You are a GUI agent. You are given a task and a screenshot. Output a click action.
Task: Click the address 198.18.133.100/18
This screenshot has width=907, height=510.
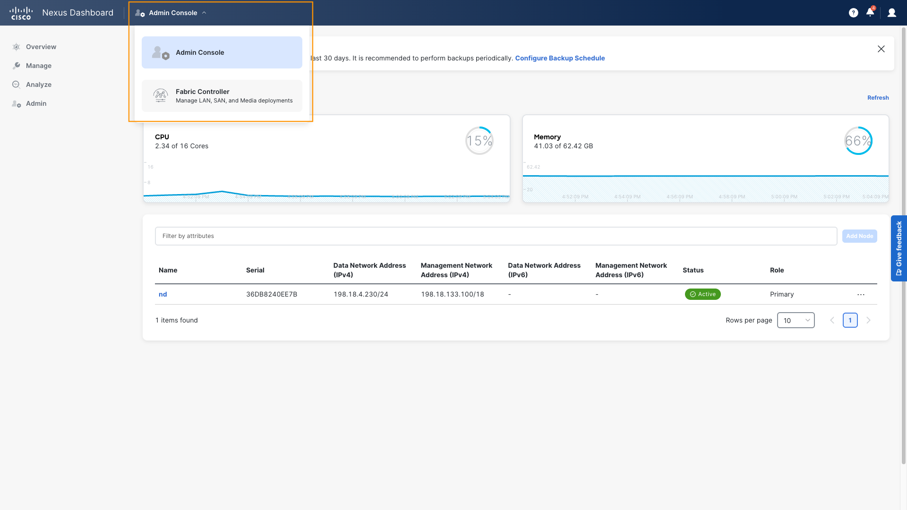click(453, 294)
